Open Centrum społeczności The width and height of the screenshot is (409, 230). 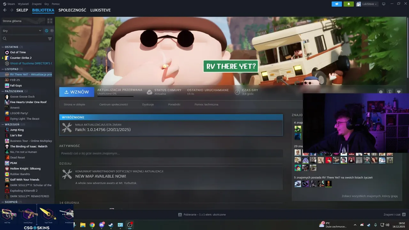coord(113,104)
